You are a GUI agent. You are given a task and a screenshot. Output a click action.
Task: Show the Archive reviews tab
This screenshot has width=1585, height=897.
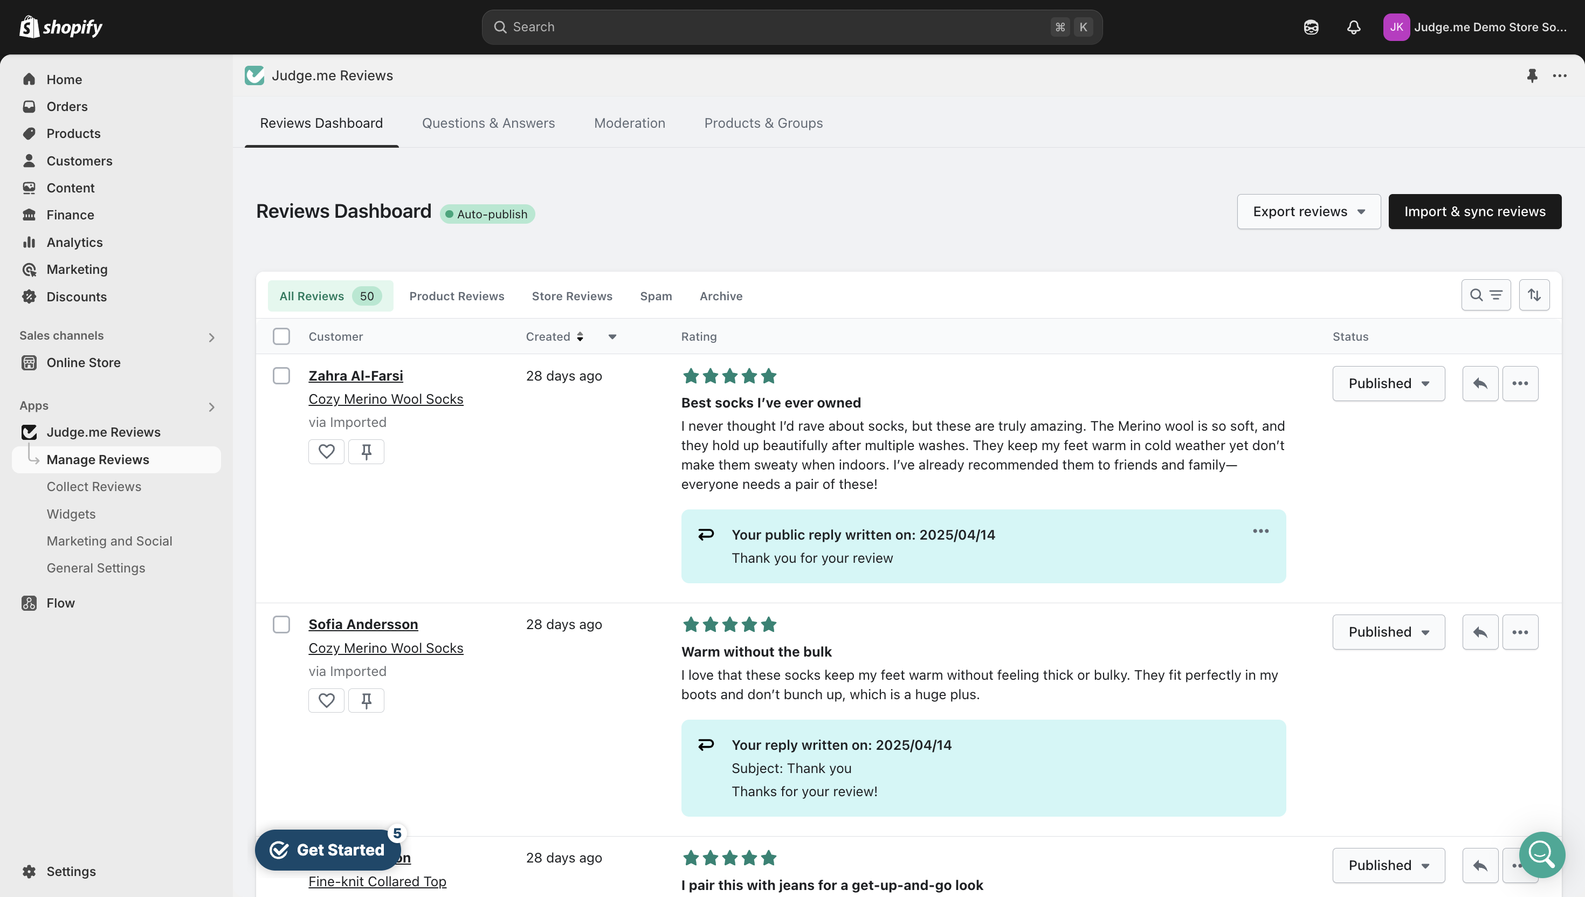pos(721,296)
